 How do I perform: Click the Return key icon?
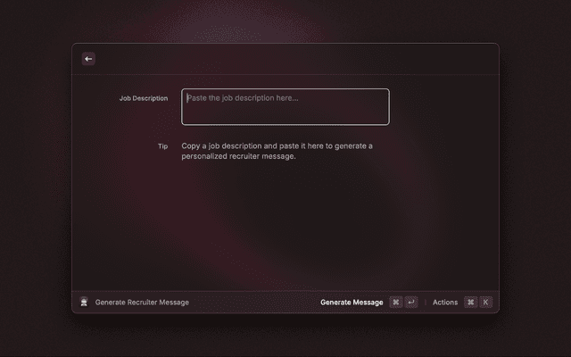tap(410, 303)
